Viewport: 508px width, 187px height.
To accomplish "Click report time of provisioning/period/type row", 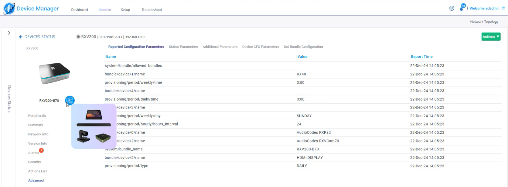I will (427, 166).
